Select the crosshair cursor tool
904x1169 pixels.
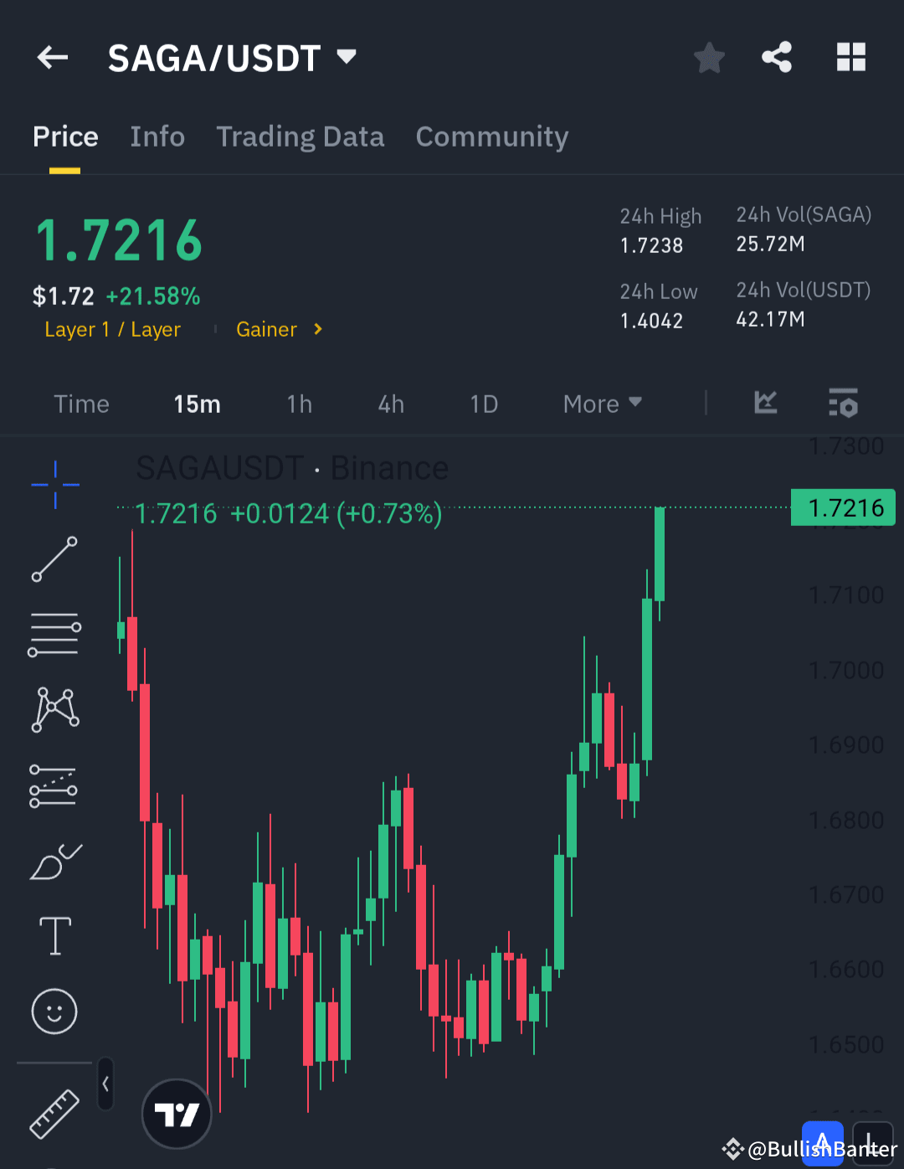pos(54,484)
